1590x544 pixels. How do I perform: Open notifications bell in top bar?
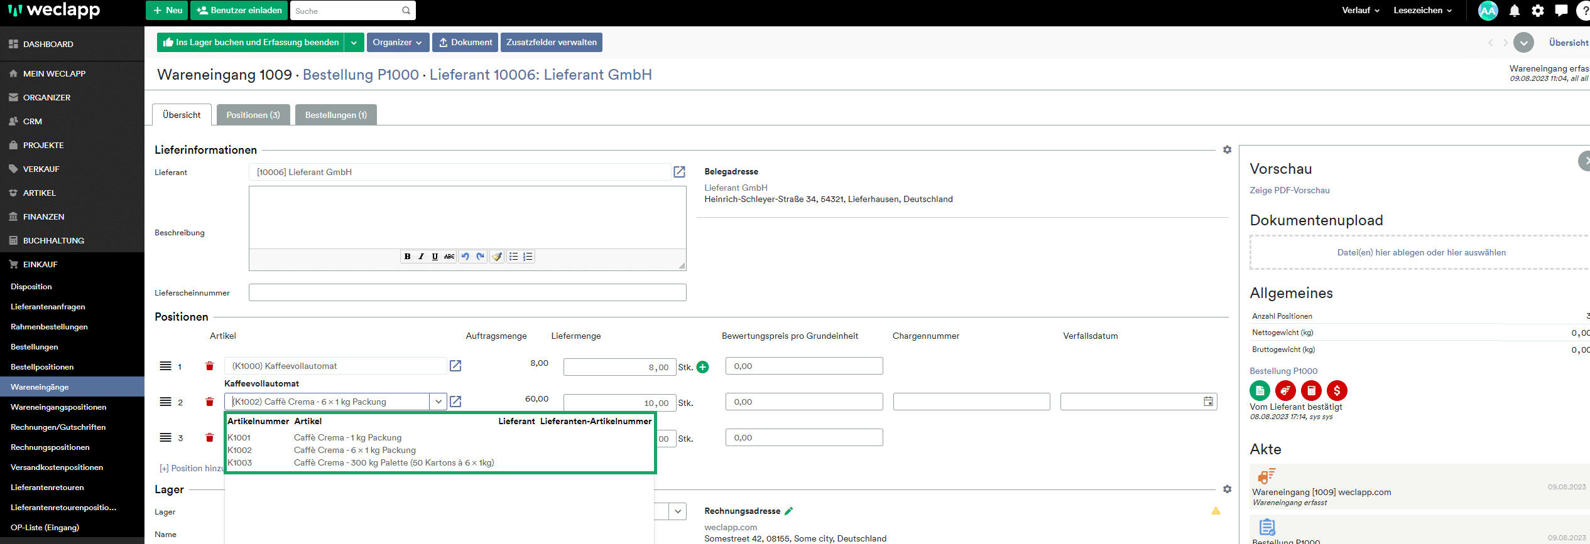[1515, 11]
